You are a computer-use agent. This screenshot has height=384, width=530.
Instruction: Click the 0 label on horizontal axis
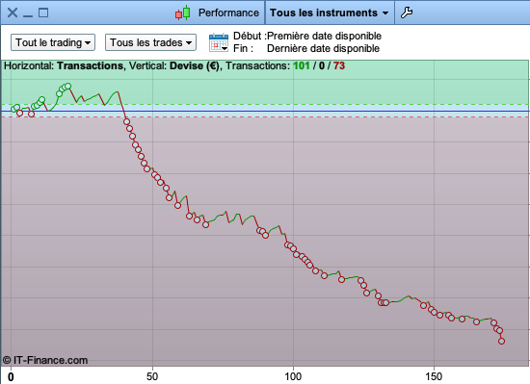(12, 376)
